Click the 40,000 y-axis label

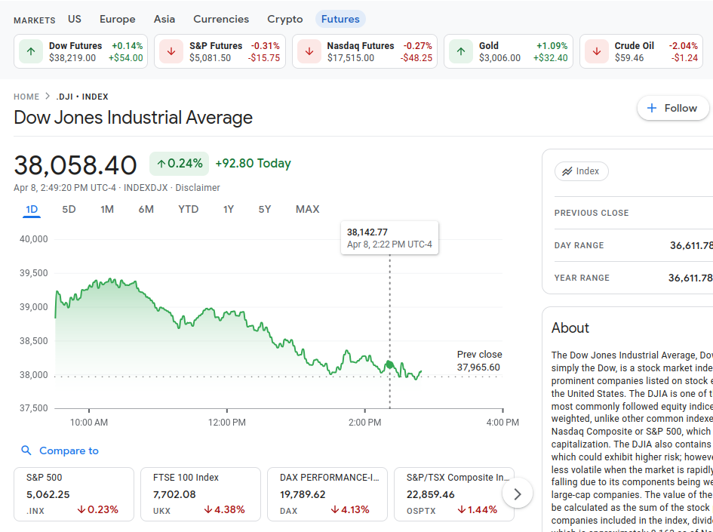(x=34, y=239)
